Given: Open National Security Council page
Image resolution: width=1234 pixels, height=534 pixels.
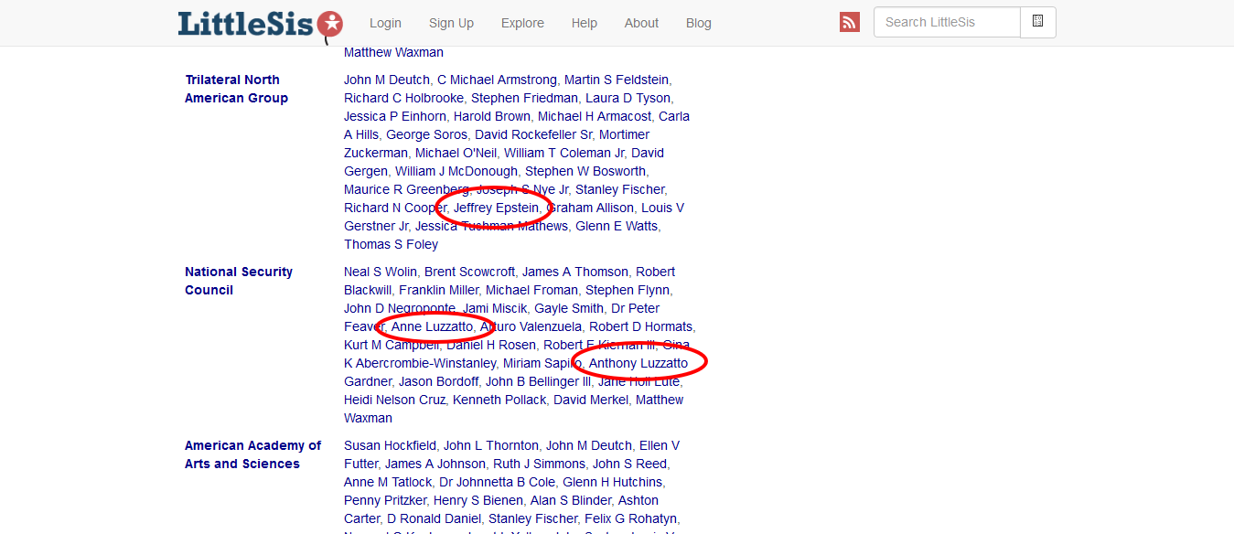Looking at the screenshot, I should (239, 281).
